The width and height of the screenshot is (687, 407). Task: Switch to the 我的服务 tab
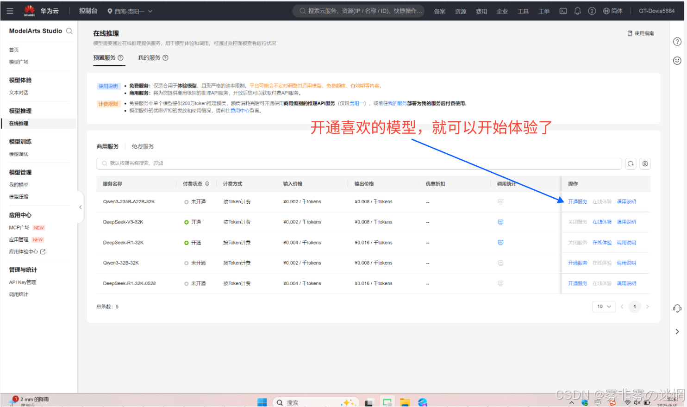coord(149,58)
